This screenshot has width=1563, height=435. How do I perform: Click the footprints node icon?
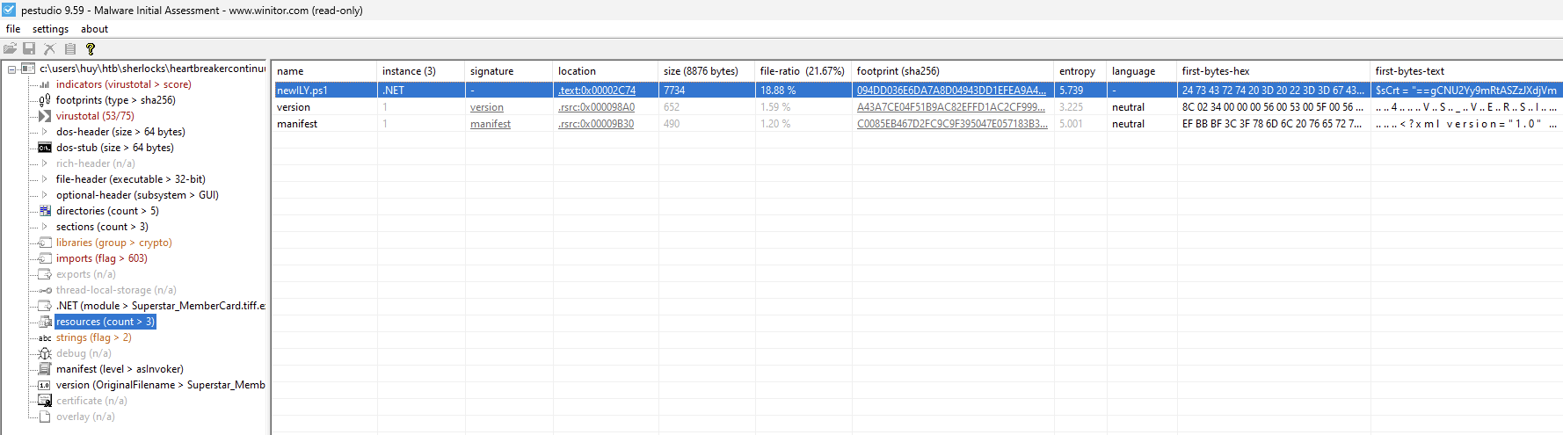45,100
